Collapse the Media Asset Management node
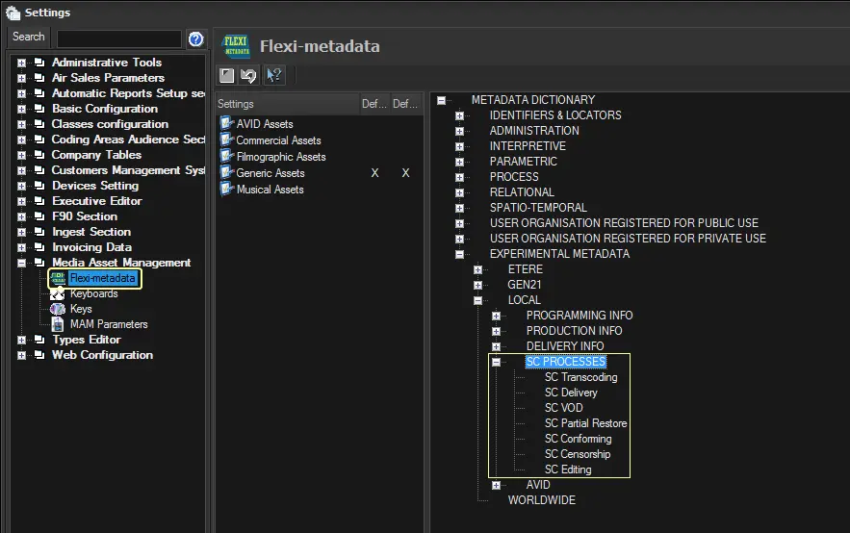This screenshot has height=533, width=850. click(21, 263)
